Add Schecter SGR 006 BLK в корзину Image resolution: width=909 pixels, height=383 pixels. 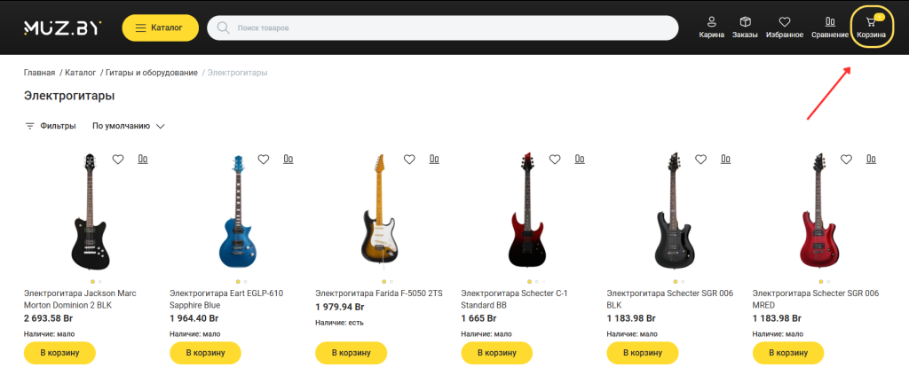coord(643,353)
